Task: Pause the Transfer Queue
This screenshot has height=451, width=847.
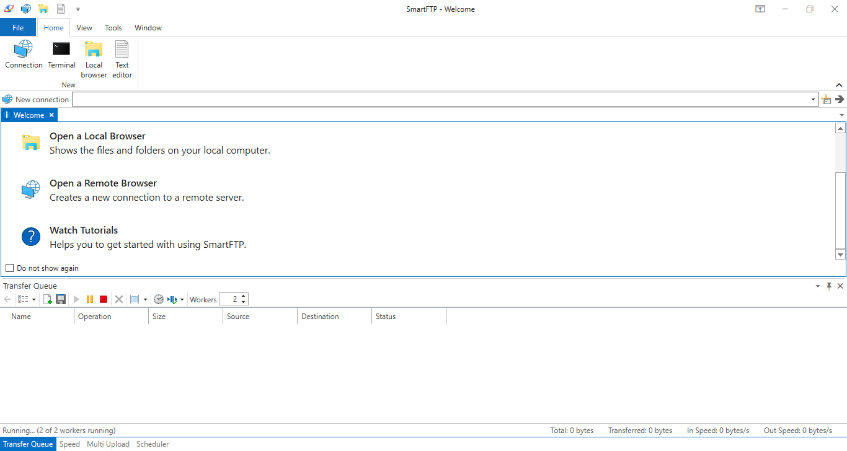Action: (x=90, y=299)
